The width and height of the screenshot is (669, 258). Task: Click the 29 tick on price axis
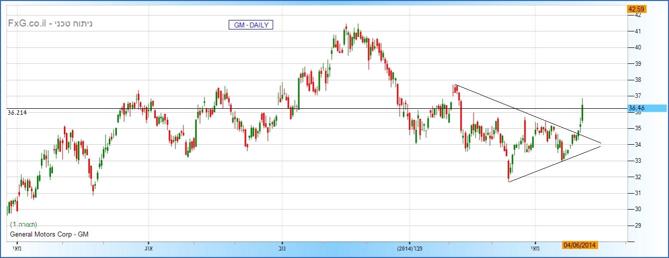coord(638,226)
